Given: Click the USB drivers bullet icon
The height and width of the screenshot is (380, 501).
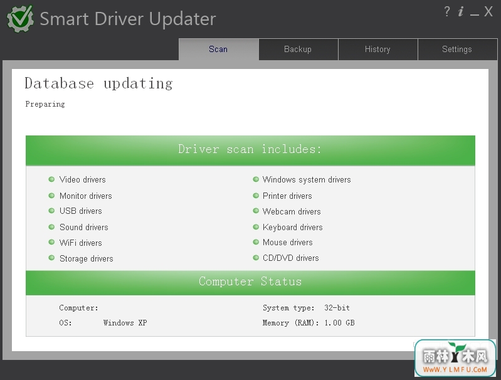Looking at the screenshot, I should pyautogui.click(x=51, y=211).
